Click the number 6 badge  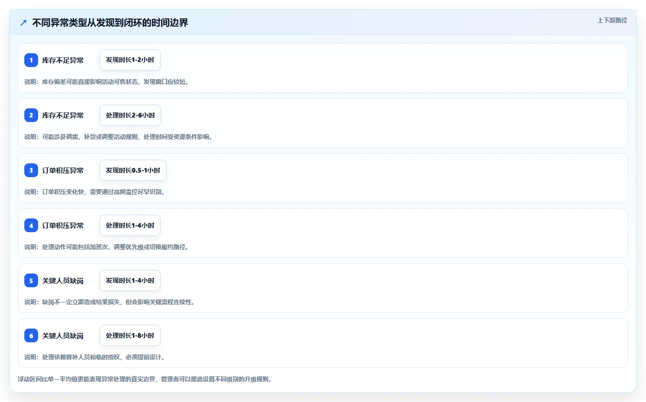tap(31, 335)
